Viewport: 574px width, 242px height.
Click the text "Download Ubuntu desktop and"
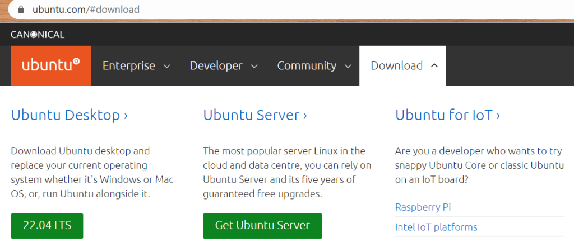pyautogui.click(x=80, y=151)
